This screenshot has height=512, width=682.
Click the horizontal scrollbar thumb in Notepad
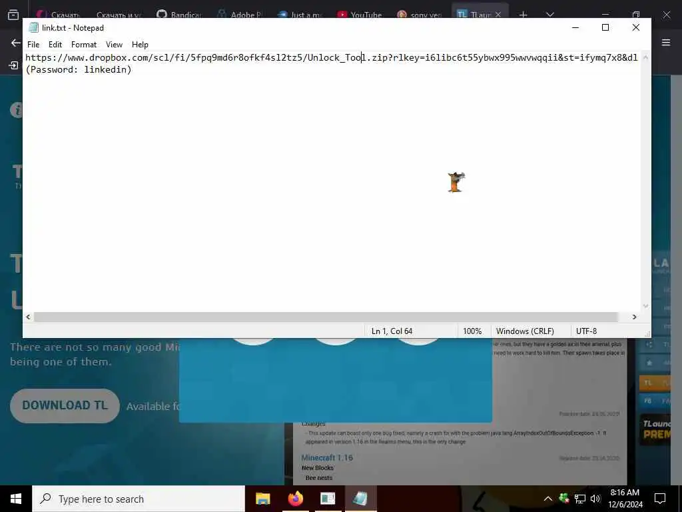click(x=326, y=317)
